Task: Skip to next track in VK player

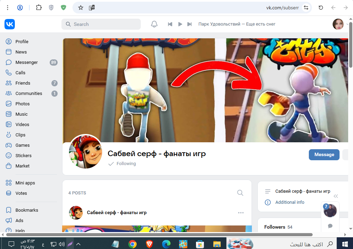Action: (189, 24)
